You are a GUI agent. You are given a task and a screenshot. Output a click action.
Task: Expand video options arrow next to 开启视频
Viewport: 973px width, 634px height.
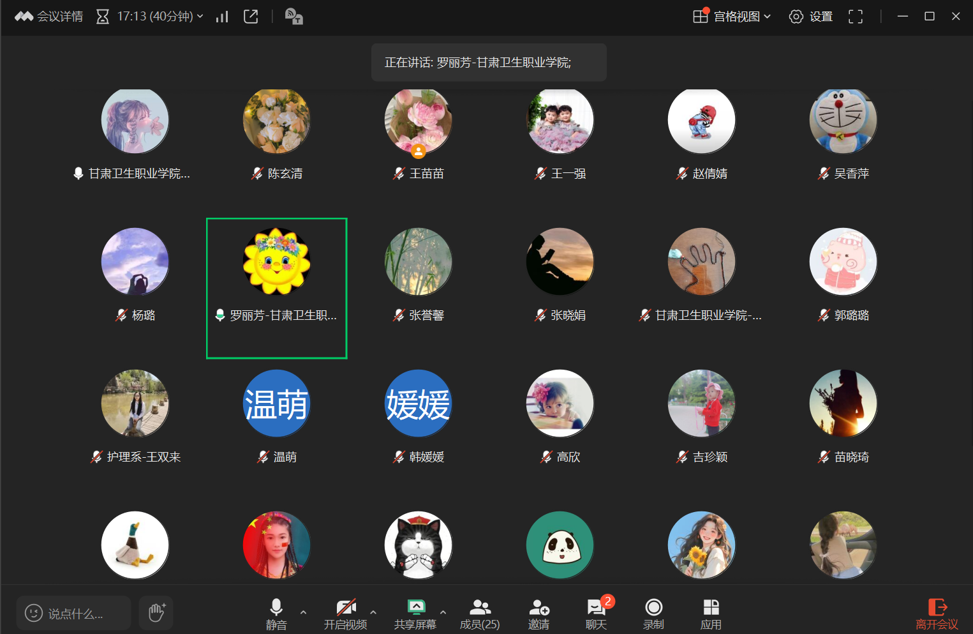(x=373, y=612)
